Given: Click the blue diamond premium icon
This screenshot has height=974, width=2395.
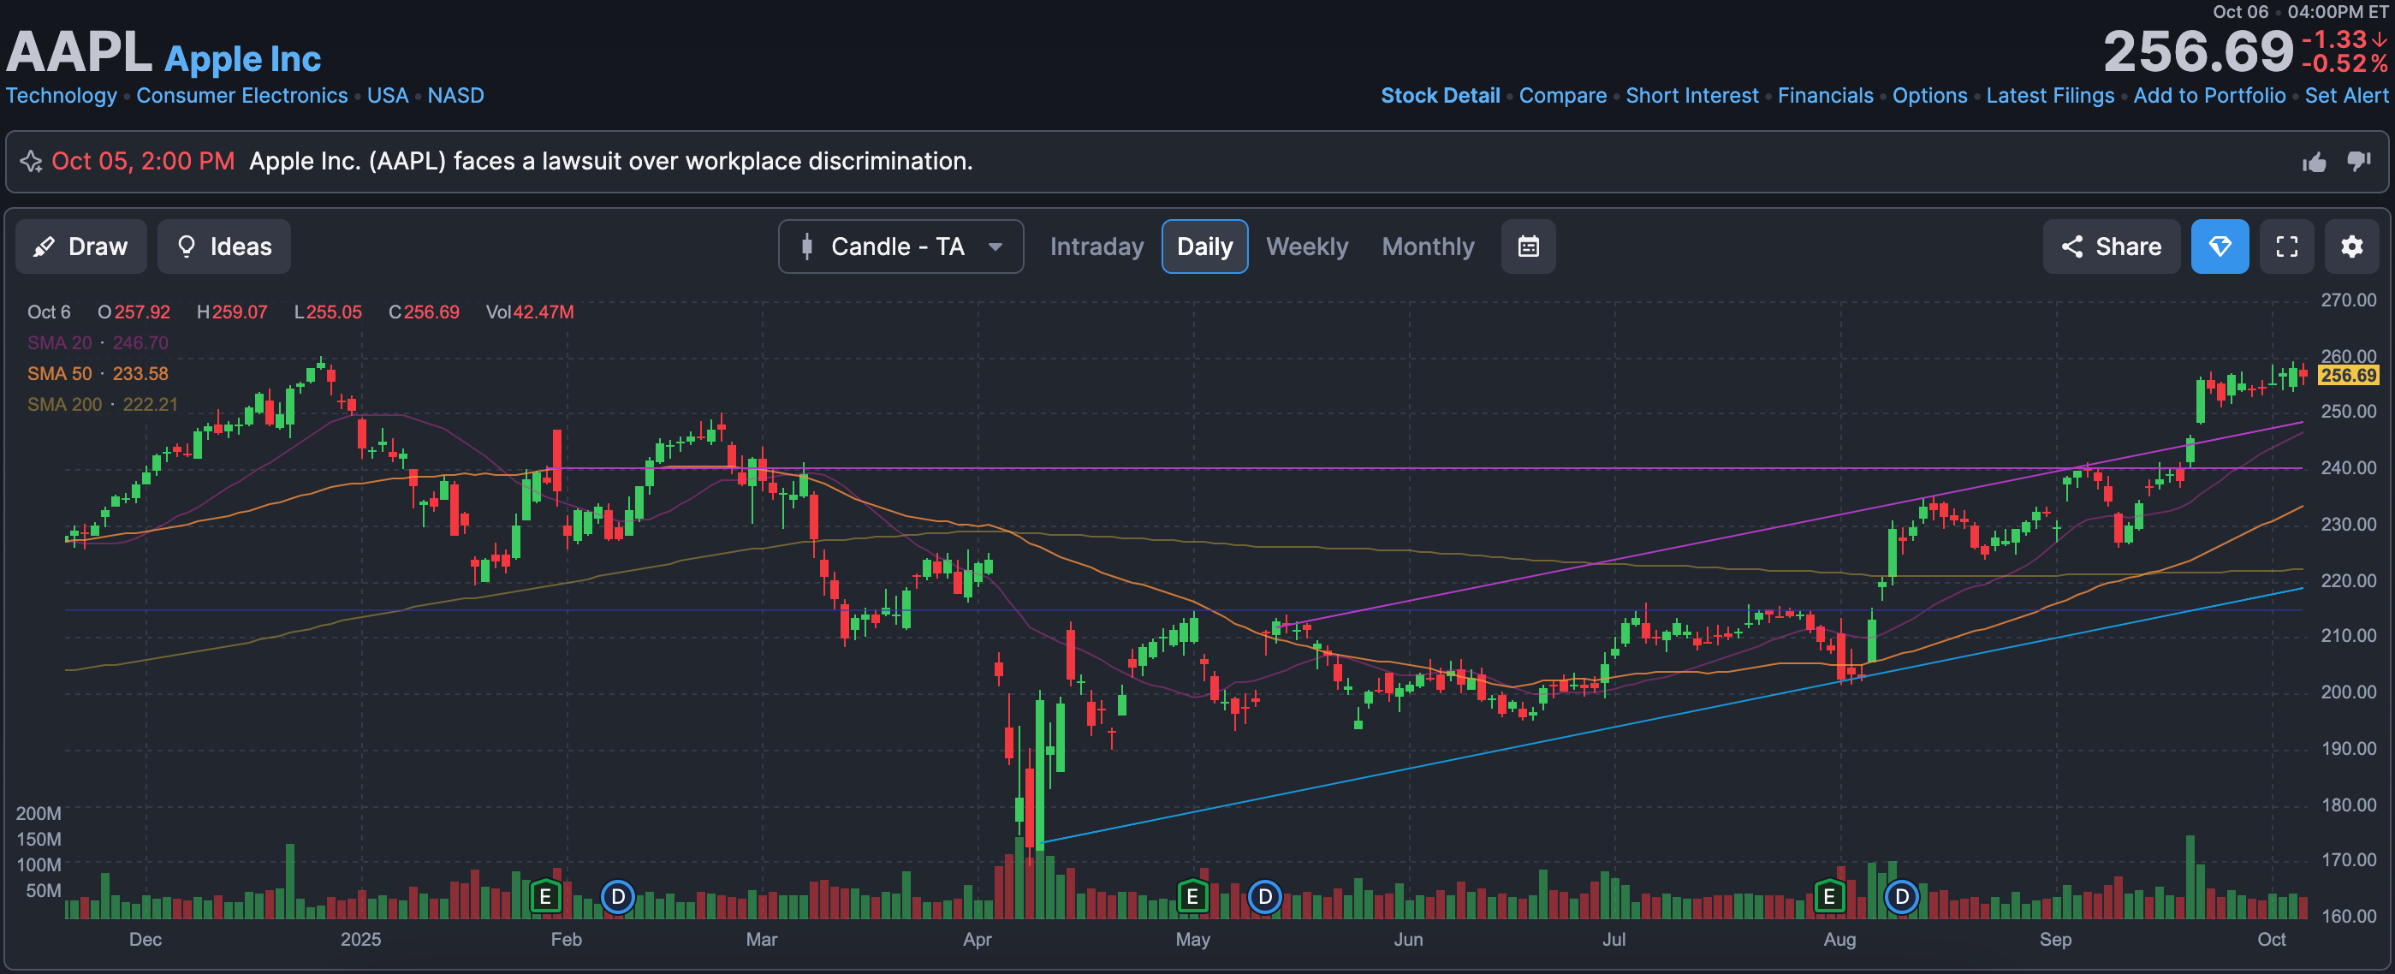Looking at the screenshot, I should click(x=2220, y=246).
